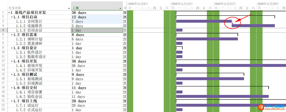Click the 工期 column header
This screenshot has height=112, width=286.
pyautogui.click(x=97, y=6)
